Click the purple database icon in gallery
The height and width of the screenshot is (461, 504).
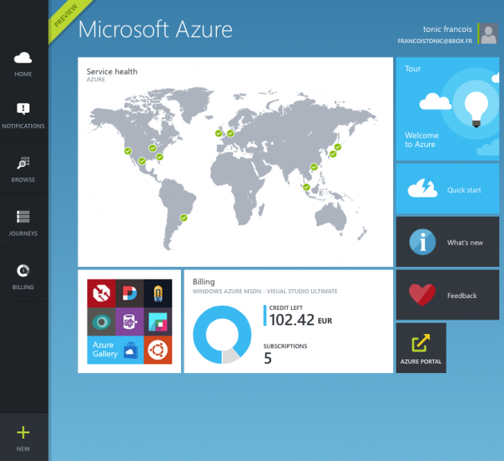tap(129, 322)
